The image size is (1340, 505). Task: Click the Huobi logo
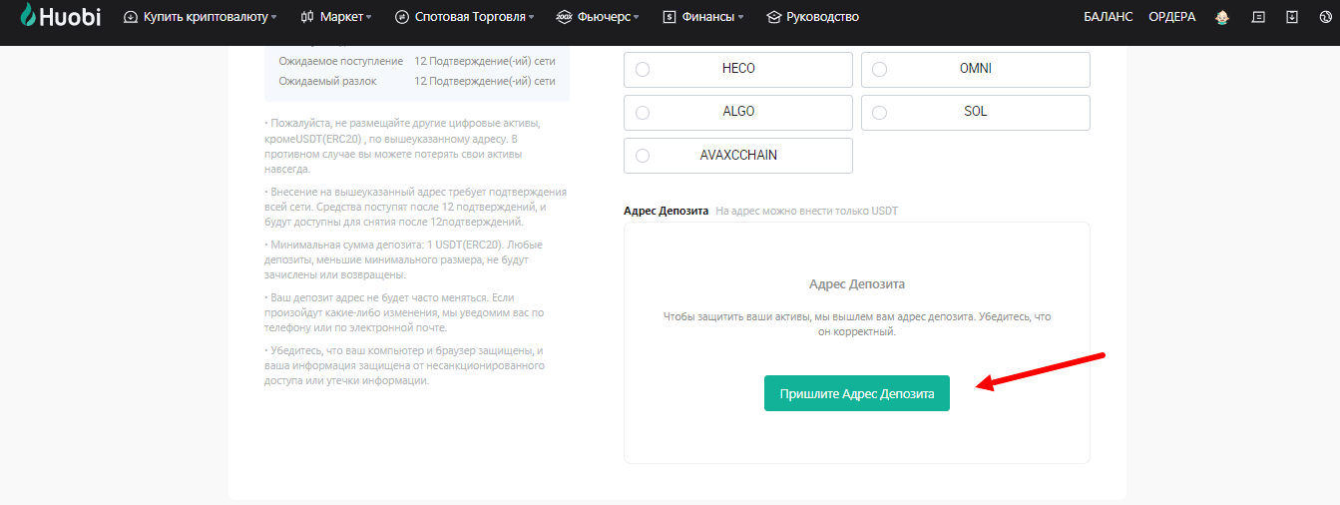pos(60,16)
